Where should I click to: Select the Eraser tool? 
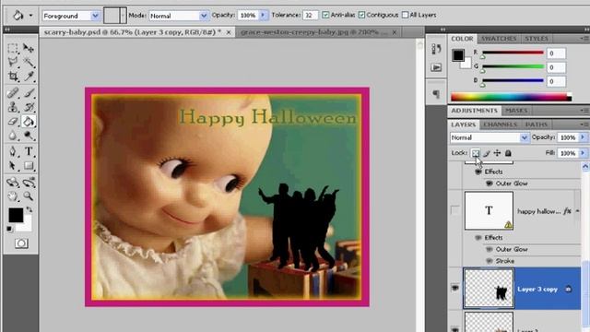point(13,121)
